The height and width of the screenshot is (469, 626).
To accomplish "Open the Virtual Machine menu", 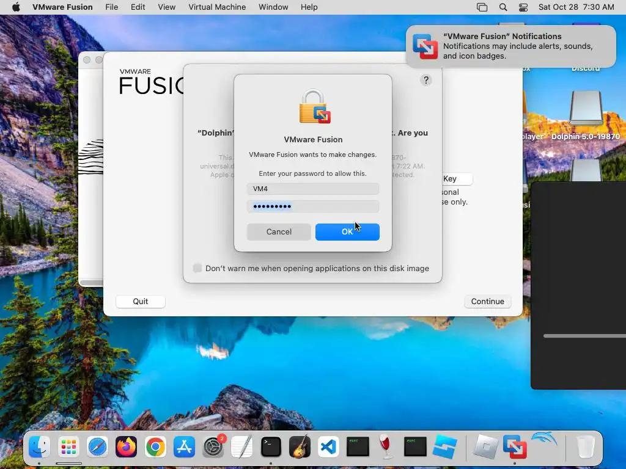I will point(217,7).
